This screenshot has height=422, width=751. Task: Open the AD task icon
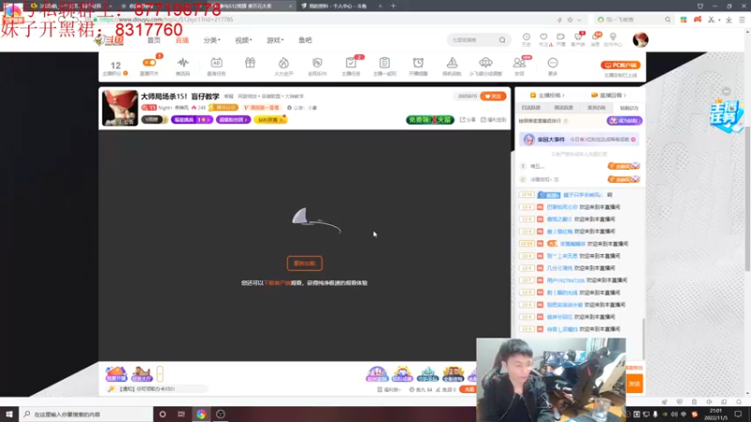pyautogui.click(x=217, y=63)
